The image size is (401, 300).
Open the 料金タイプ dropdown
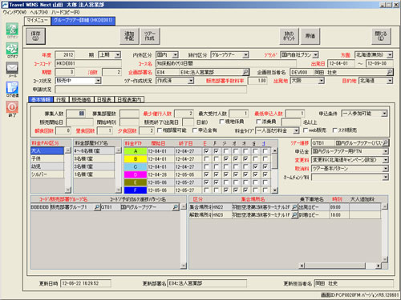pyautogui.click(x=296, y=130)
